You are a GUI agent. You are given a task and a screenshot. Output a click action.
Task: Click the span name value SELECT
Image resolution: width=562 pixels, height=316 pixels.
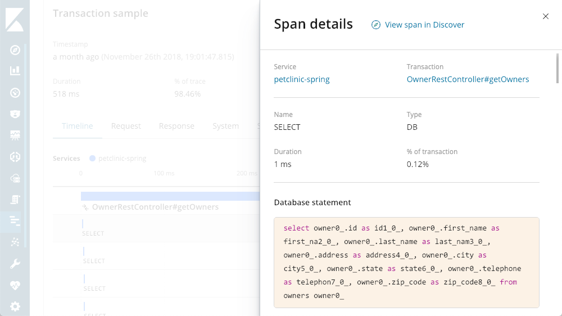point(287,127)
